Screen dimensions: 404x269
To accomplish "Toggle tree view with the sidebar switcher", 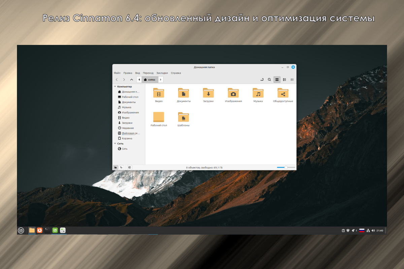I will tap(121, 167).
